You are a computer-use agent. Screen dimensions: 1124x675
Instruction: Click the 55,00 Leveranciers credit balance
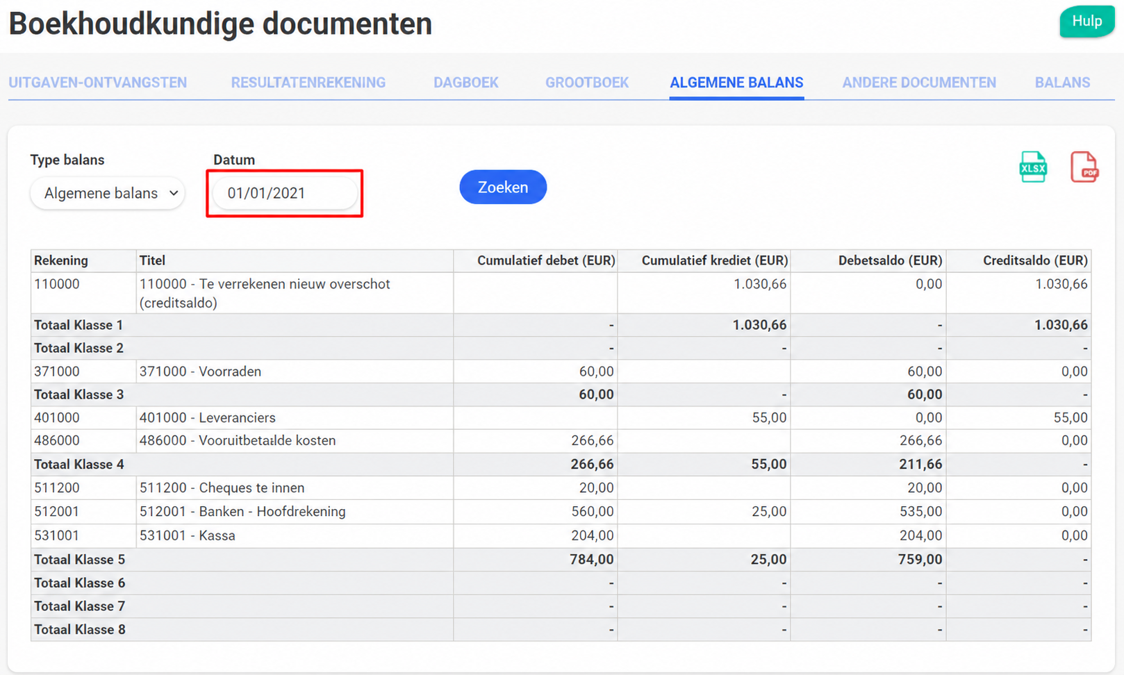tap(1071, 417)
